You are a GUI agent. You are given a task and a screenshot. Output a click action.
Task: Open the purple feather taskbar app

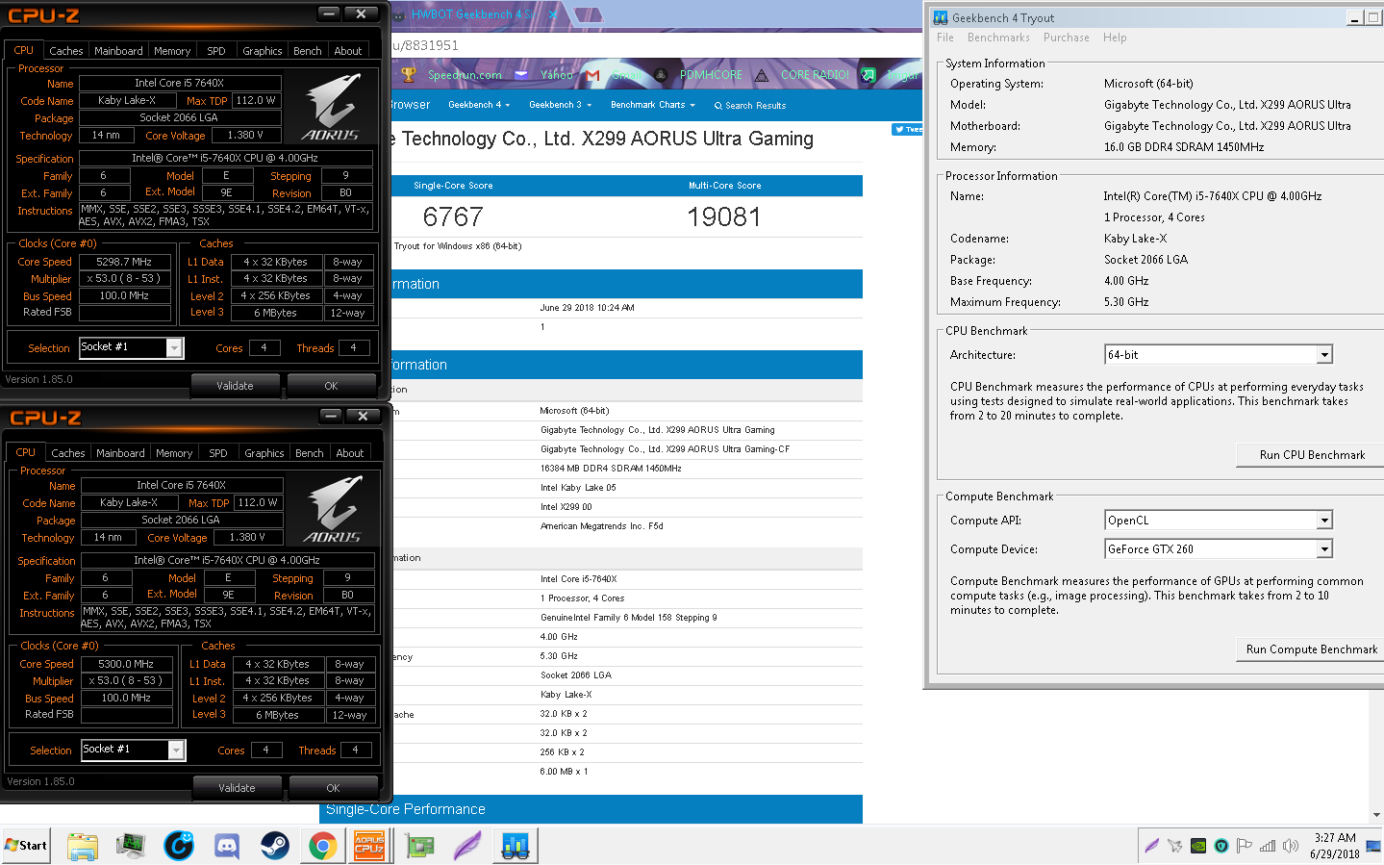click(467, 846)
